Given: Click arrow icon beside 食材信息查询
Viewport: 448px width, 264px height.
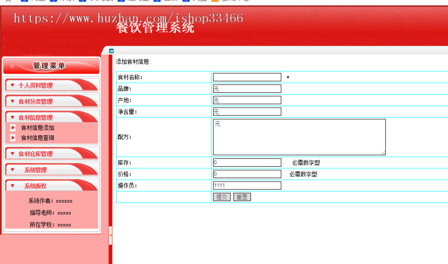Looking at the screenshot, I should pos(13,138).
